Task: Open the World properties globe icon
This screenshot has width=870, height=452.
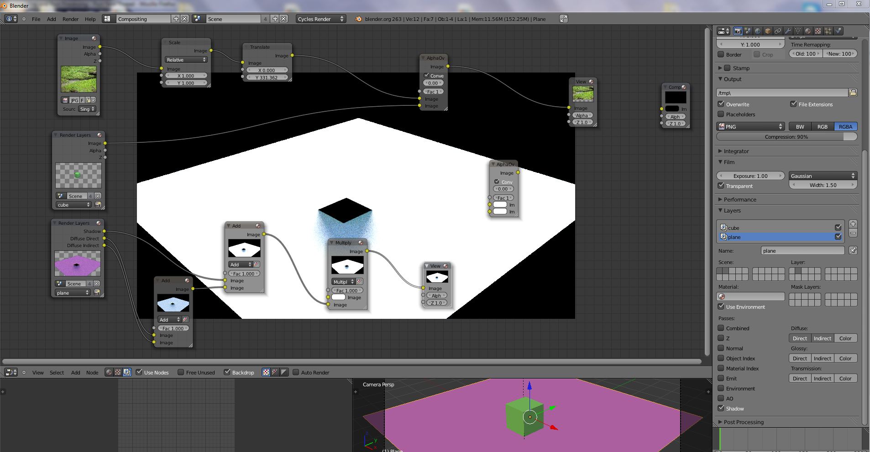Action: (x=758, y=31)
